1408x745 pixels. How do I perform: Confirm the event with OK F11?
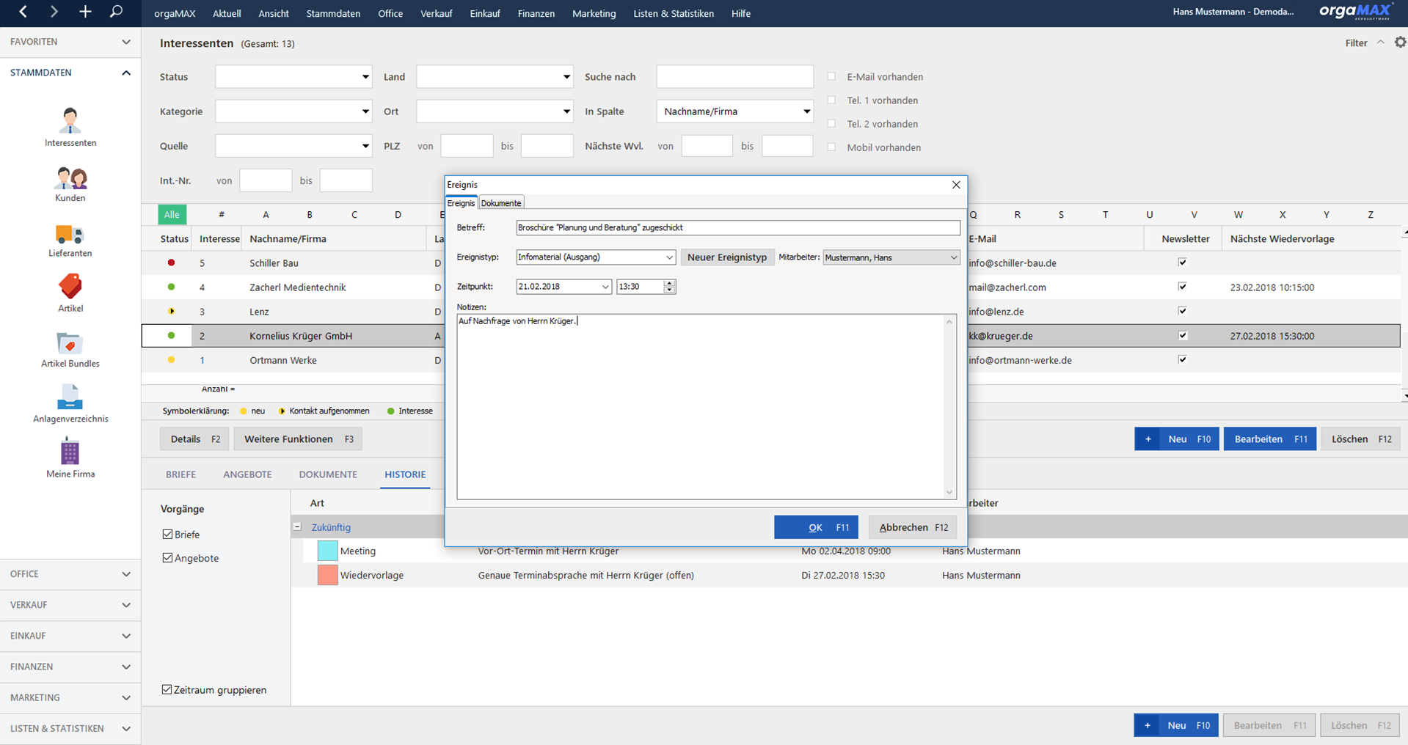pos(816,527)
